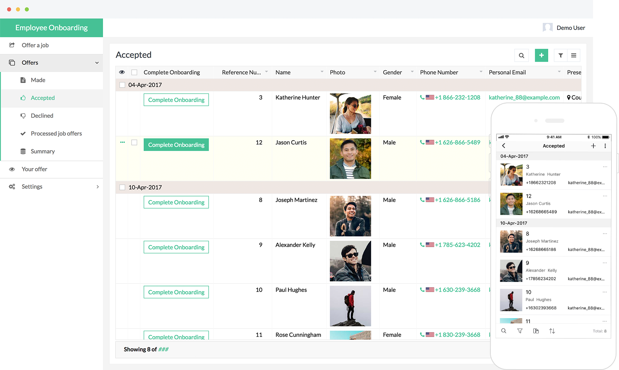Open the search icon in Accepted toolbar
This screenshot has height=370, width=619.
522,55
